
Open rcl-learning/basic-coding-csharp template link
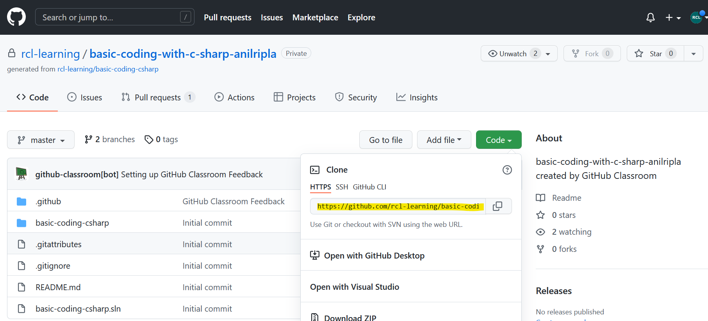108,69
